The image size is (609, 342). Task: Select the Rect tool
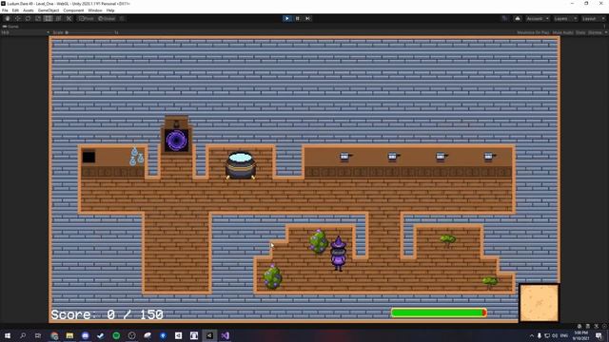point(48,19)
